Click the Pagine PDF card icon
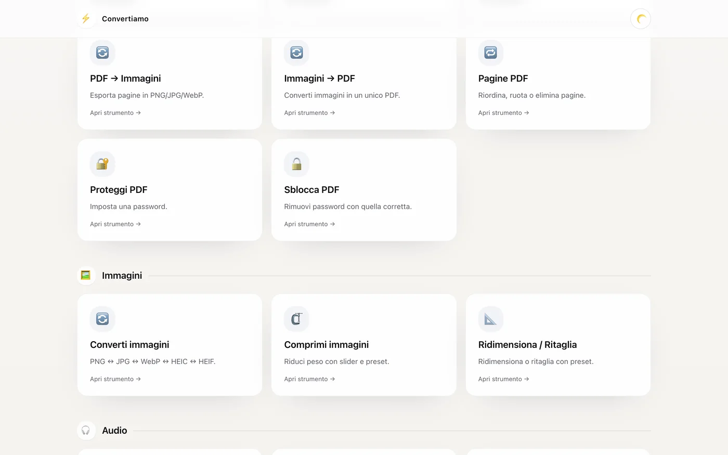Viewport: 728px width, 455px height. [491, 53]
